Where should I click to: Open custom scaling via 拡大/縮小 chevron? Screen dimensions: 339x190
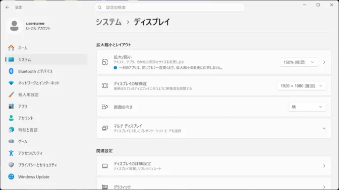[x=324, y=62]
